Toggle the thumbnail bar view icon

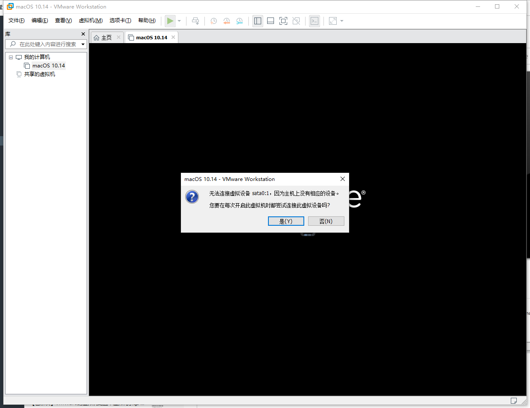pyautogui.click(x=271, y=21)
